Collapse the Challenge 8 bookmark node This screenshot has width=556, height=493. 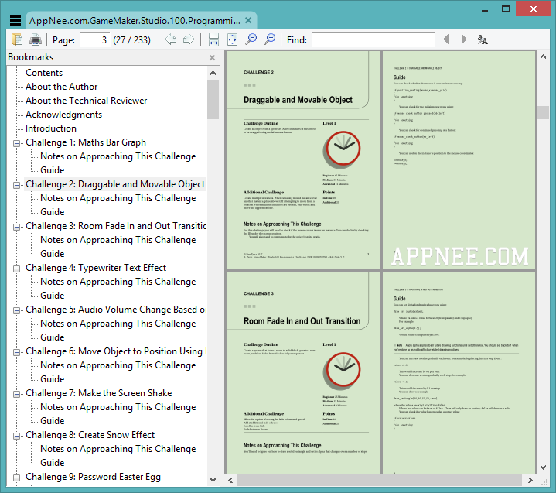16,436
